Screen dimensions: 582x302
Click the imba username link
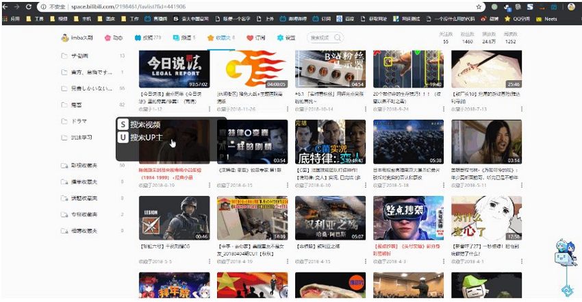(x=81, y=38)
